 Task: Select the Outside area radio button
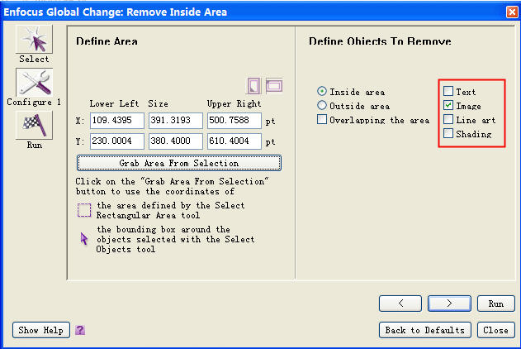click(321, 106)
